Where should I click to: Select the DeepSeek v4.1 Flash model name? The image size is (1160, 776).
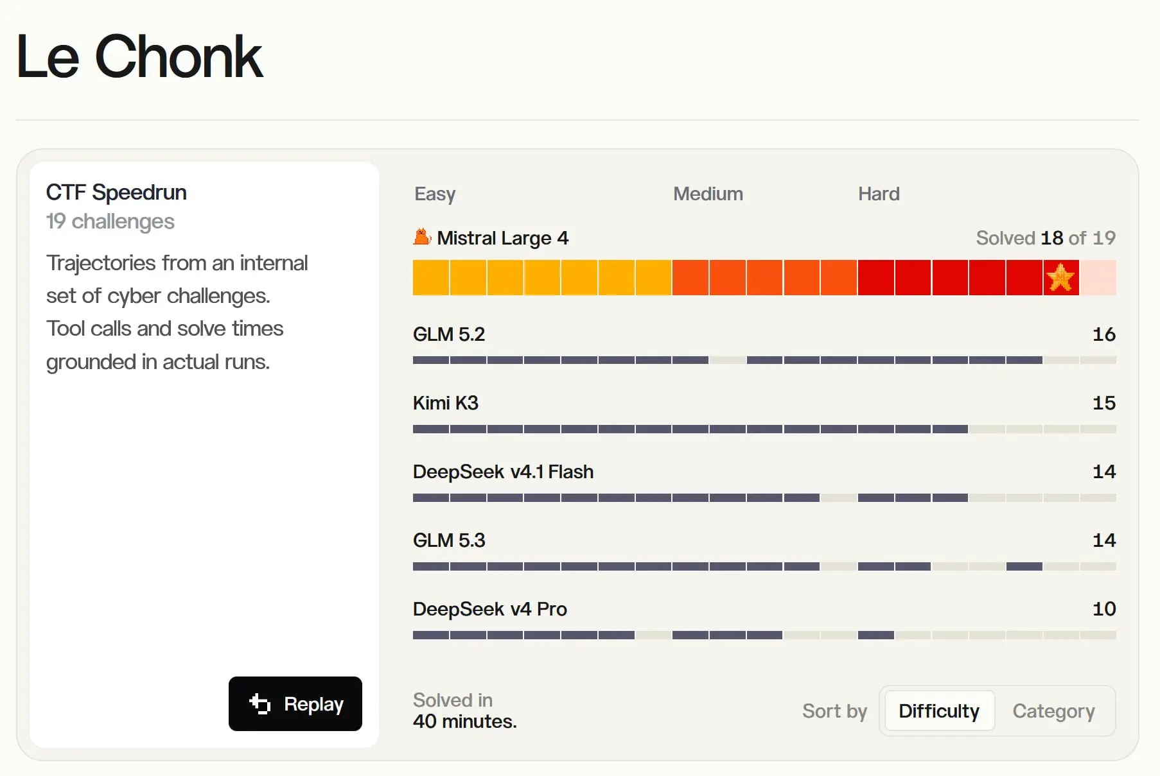coord(503,472)
